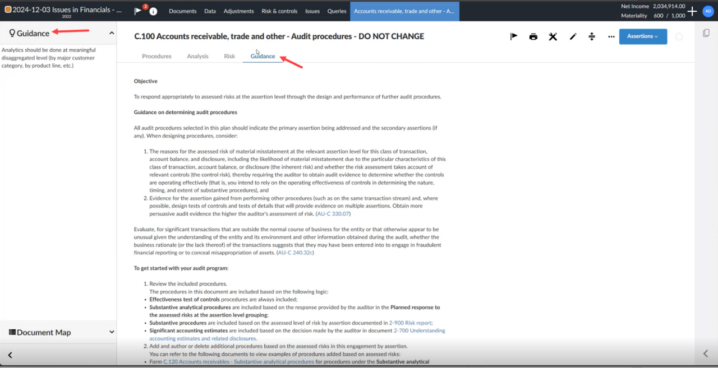
Task: Open the Assertions dropdown
Action: pos(643,36)
